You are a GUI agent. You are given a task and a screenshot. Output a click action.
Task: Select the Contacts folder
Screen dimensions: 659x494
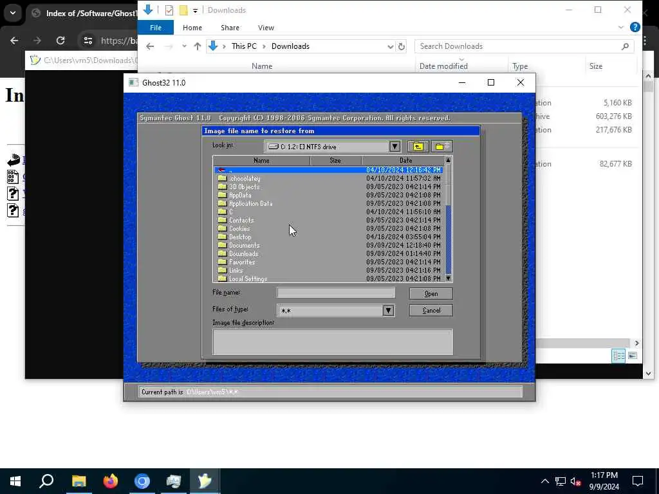pyautogui.click(x=329, y=220)
